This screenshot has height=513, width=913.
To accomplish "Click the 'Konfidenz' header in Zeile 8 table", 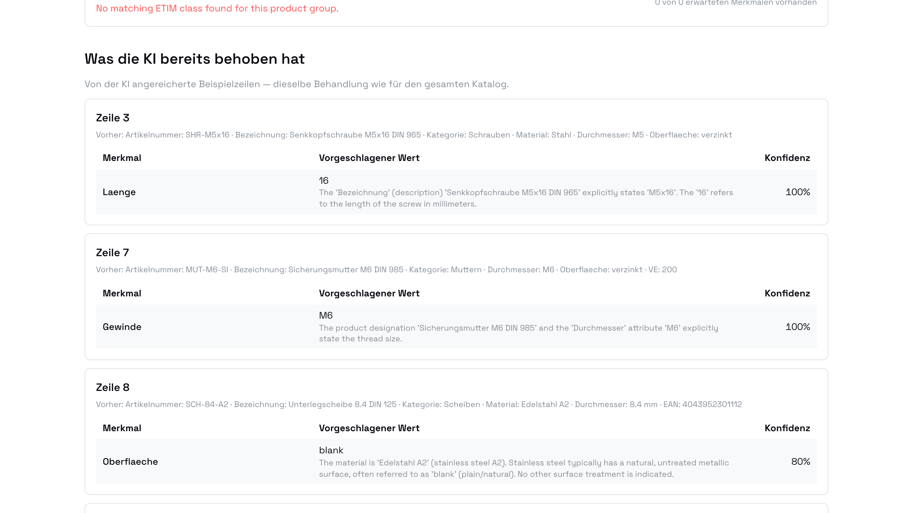I will click(x=787, y=429).
